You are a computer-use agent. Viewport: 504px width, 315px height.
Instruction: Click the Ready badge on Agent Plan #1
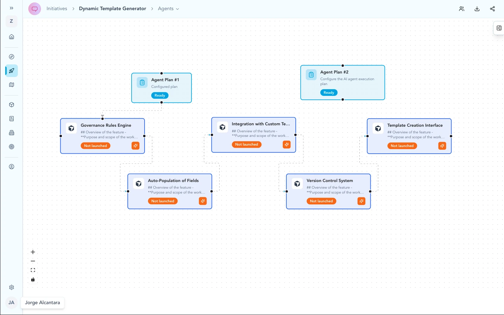(x=160, y=95)
